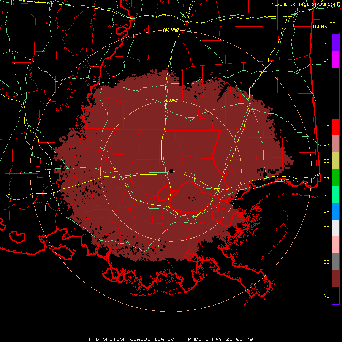Click the RF purple color swatch in legend
The width and height of the screenshot is (342, 342).
pyautogui.click(x=336, y=43)
